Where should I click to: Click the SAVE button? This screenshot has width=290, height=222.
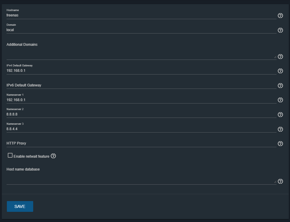coord(20,206)
